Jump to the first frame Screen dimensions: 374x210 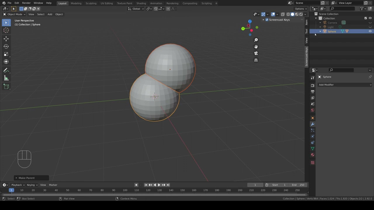[x=146, y=185]
